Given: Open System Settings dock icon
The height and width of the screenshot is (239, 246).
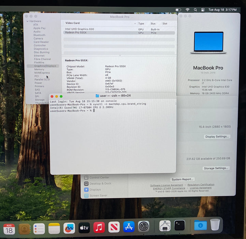Looking at the screenshot, I should click(x=144, y=226).
